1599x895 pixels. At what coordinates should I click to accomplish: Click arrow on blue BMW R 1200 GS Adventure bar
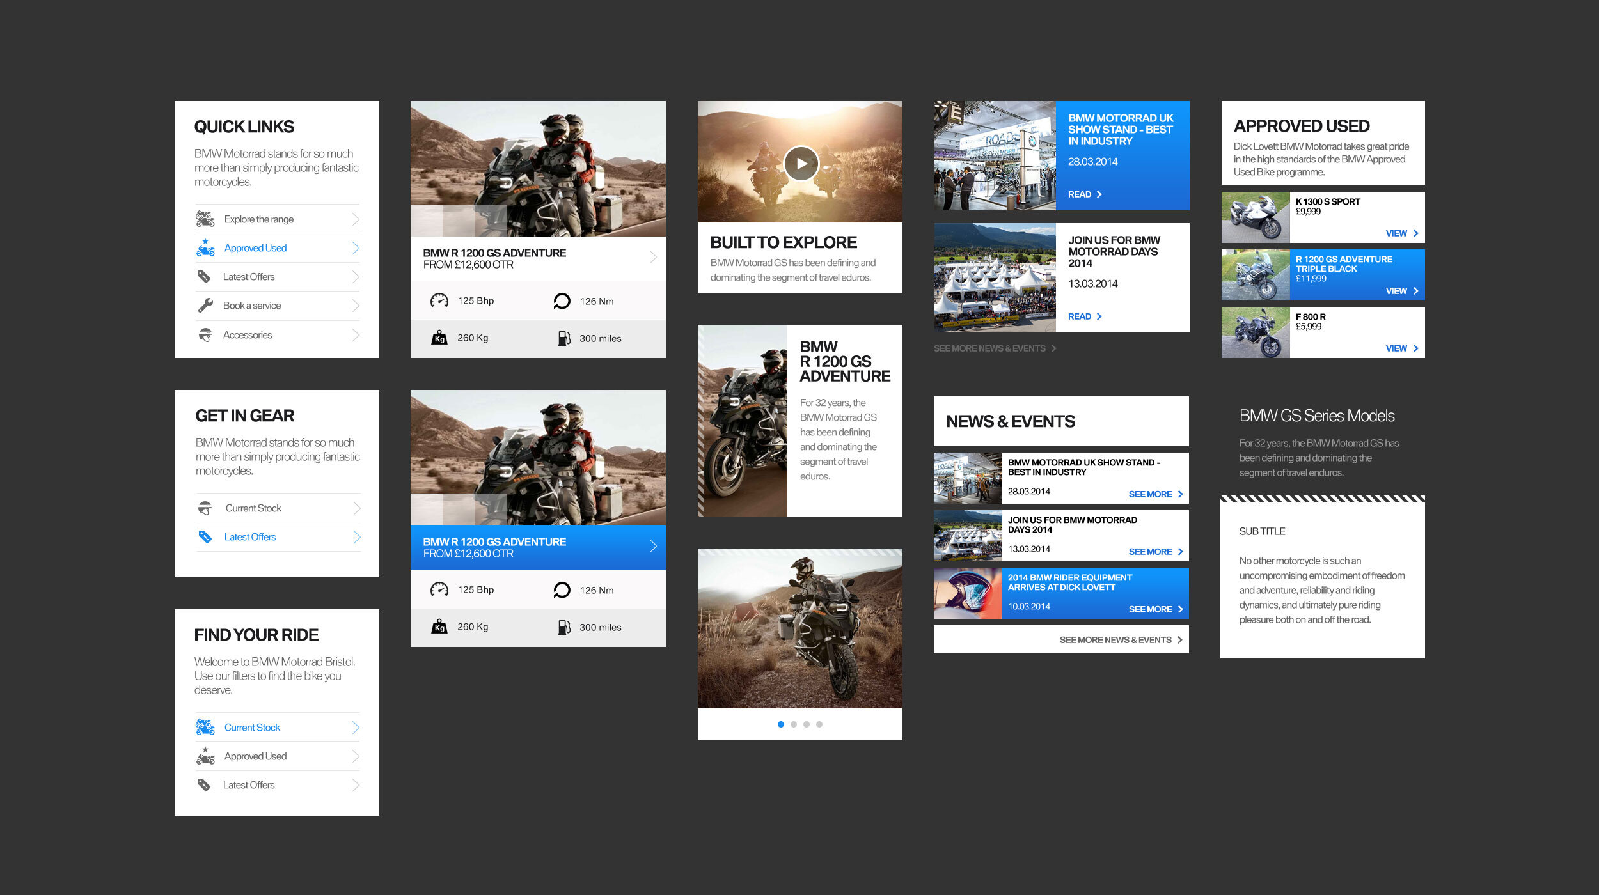pyautogui.click(x=653, y=546)
